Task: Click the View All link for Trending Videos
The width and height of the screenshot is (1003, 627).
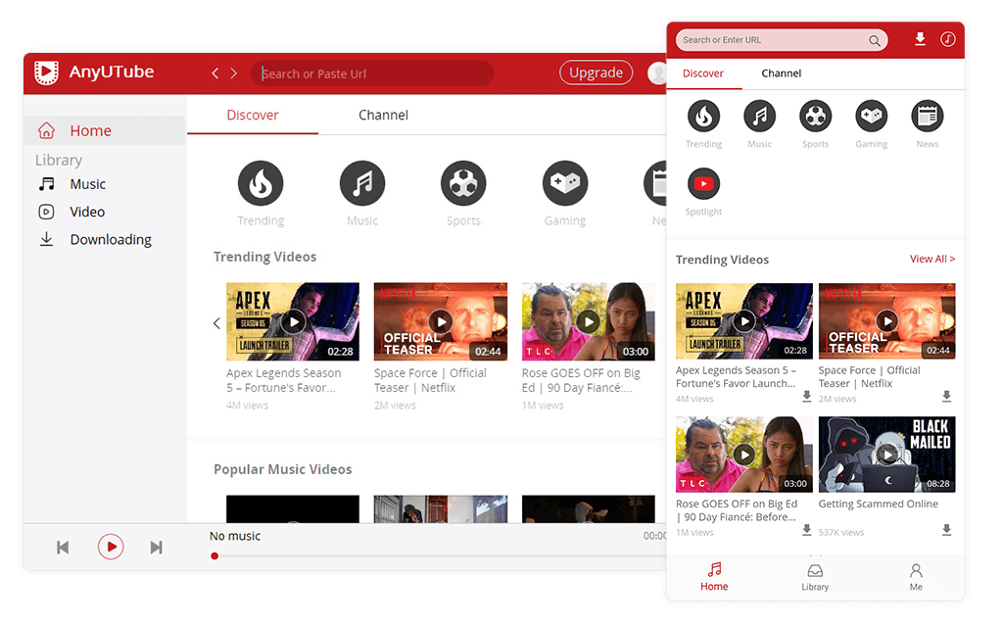Action: (x=932, y=259)
